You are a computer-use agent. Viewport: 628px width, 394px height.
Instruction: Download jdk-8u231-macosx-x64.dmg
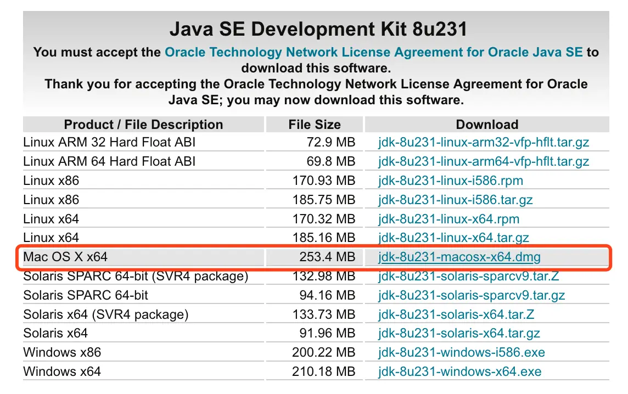459,257
